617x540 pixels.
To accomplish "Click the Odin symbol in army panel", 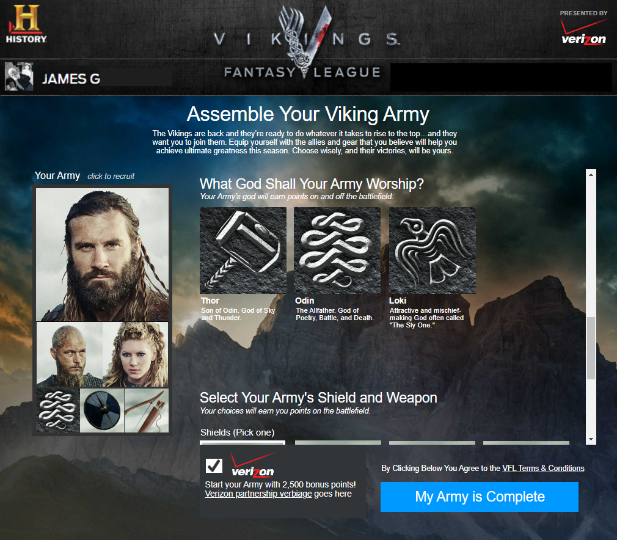I will point(58,410).
